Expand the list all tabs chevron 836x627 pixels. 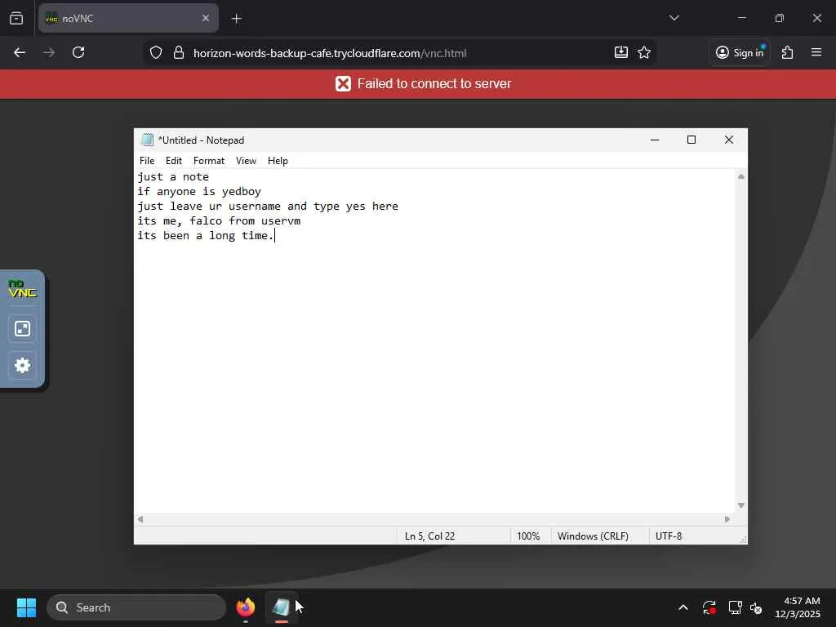pyautogui.click(x=674, y=18)
